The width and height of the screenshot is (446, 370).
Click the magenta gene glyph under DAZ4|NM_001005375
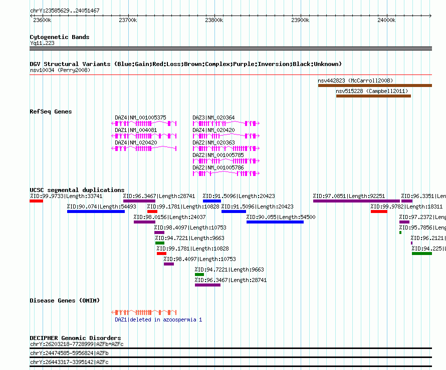coord(144,123)
